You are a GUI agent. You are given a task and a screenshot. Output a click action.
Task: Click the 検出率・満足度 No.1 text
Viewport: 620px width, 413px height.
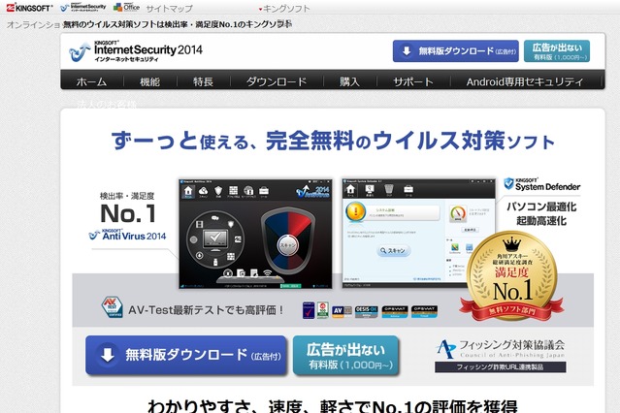[127, 208]
